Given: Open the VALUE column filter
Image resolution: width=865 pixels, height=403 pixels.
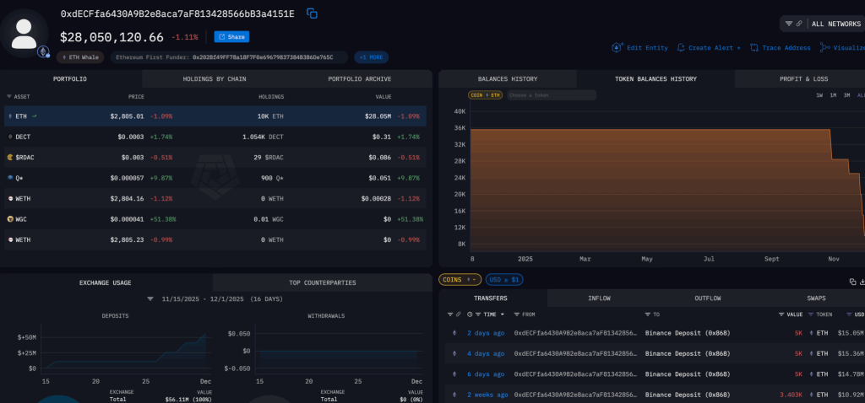Looking at the screenshot, I should click(781, 314).
